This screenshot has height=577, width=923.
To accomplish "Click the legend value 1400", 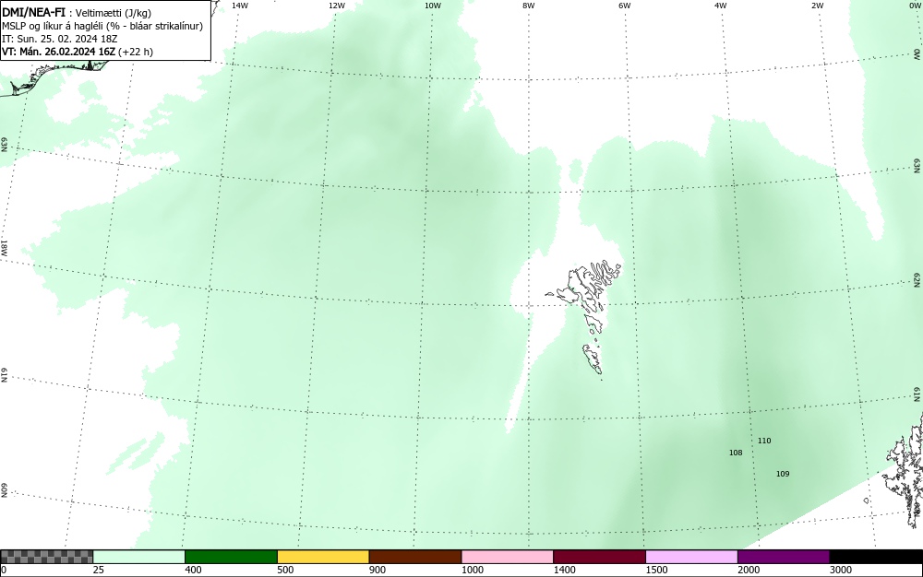I will 565,570.
